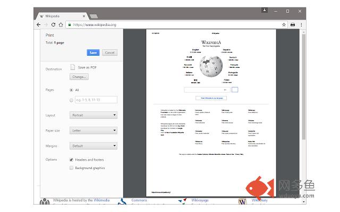The image size is (340, 212).
Task: Open the Chrome three-dot menu
Action: (x=301, y=25)
